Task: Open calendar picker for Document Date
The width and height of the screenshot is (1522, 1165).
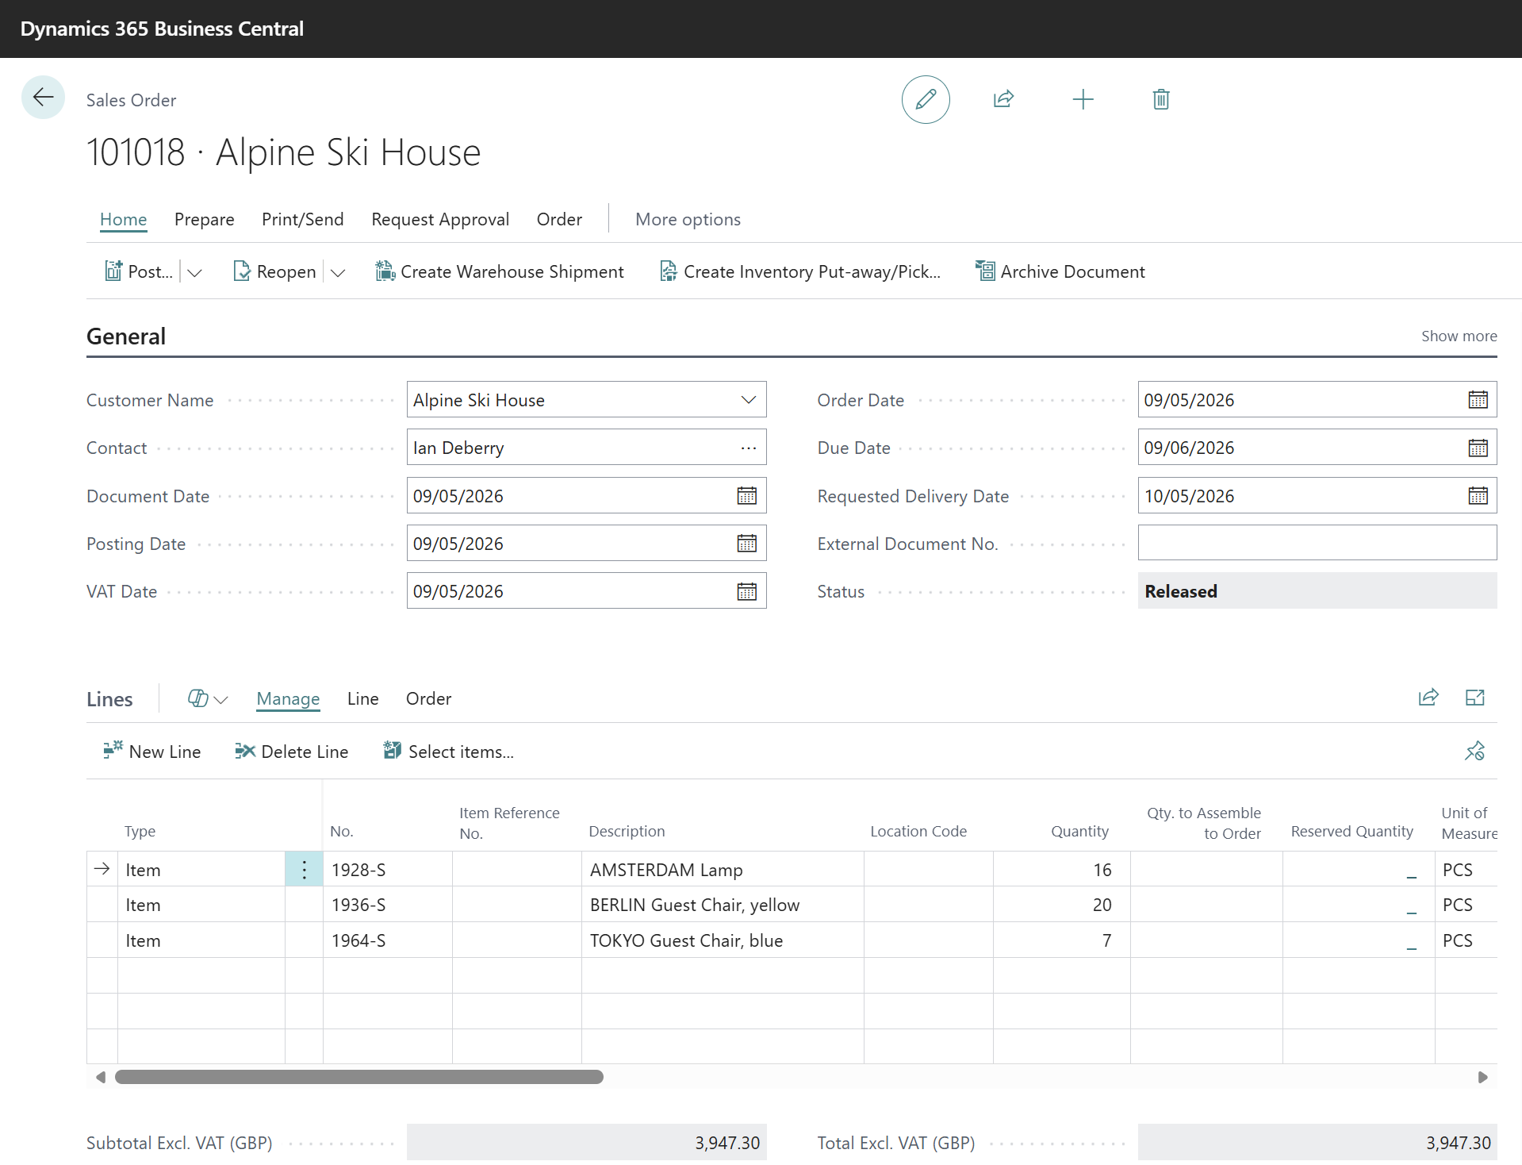Action: tap(746, 496)
